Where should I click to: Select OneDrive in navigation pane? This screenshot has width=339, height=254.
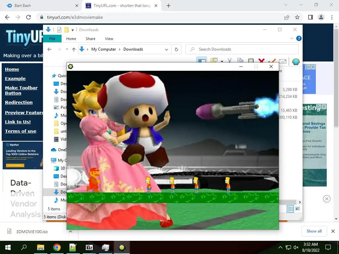[x=59, y=150]
